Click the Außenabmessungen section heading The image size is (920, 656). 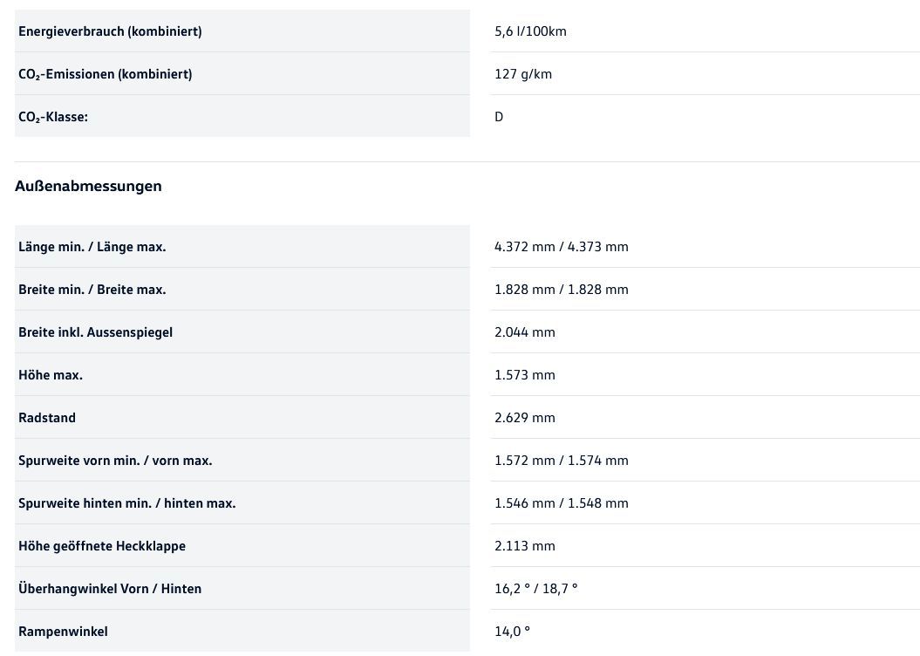[x=88, y=186]
